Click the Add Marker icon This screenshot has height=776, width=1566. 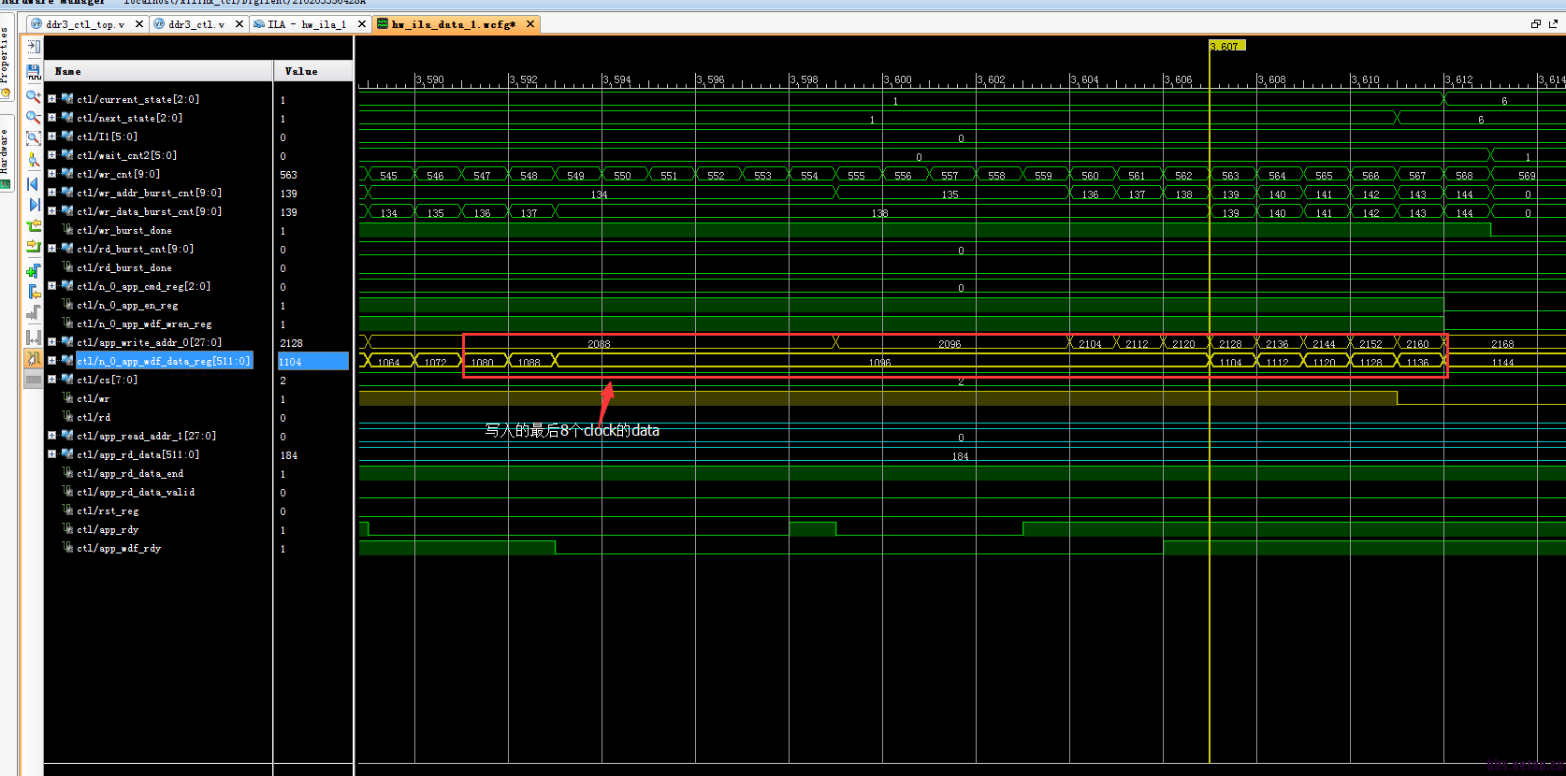(34, 271)
